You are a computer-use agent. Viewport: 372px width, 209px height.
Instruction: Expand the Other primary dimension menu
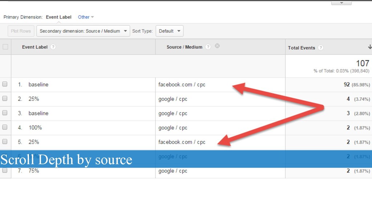pyautogui.click(x=86, y=17)
